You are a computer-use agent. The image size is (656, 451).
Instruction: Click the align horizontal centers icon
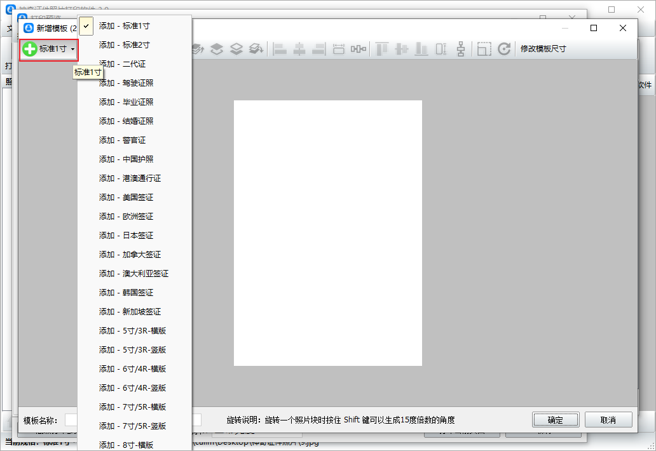299,49
